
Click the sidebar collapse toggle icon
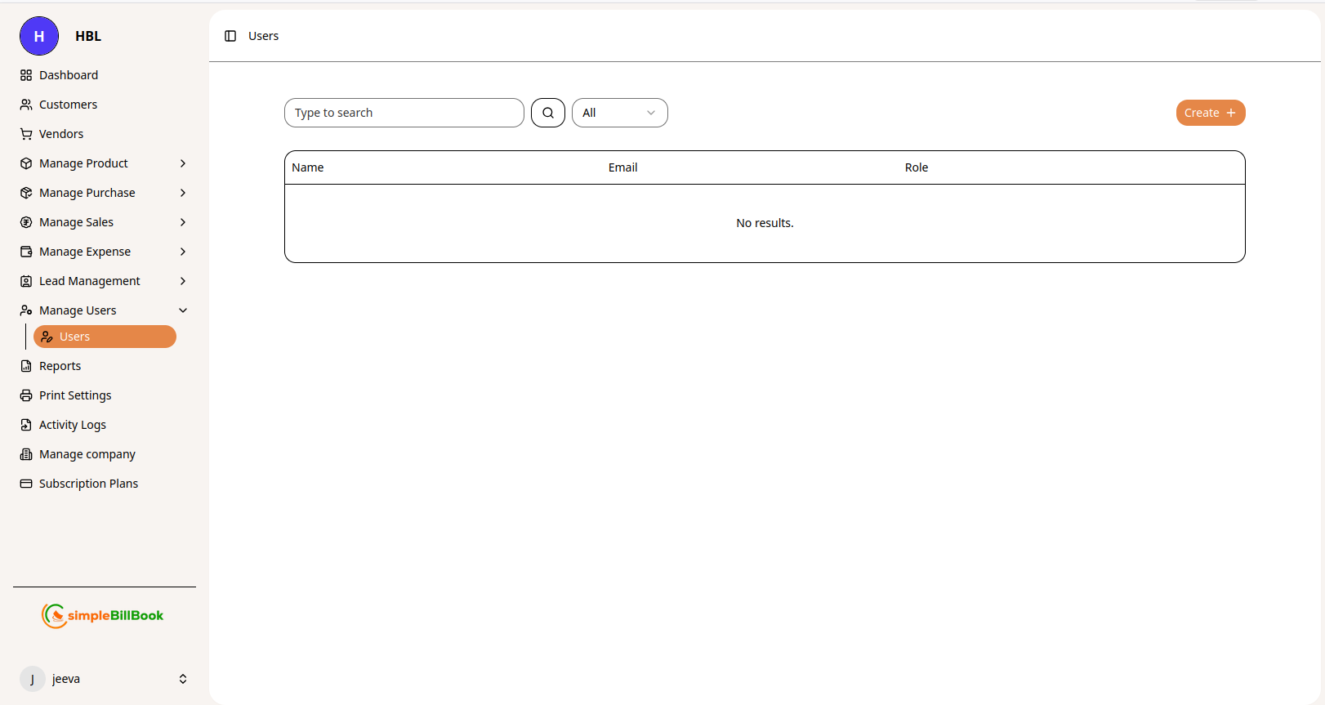tap(230, 36)
